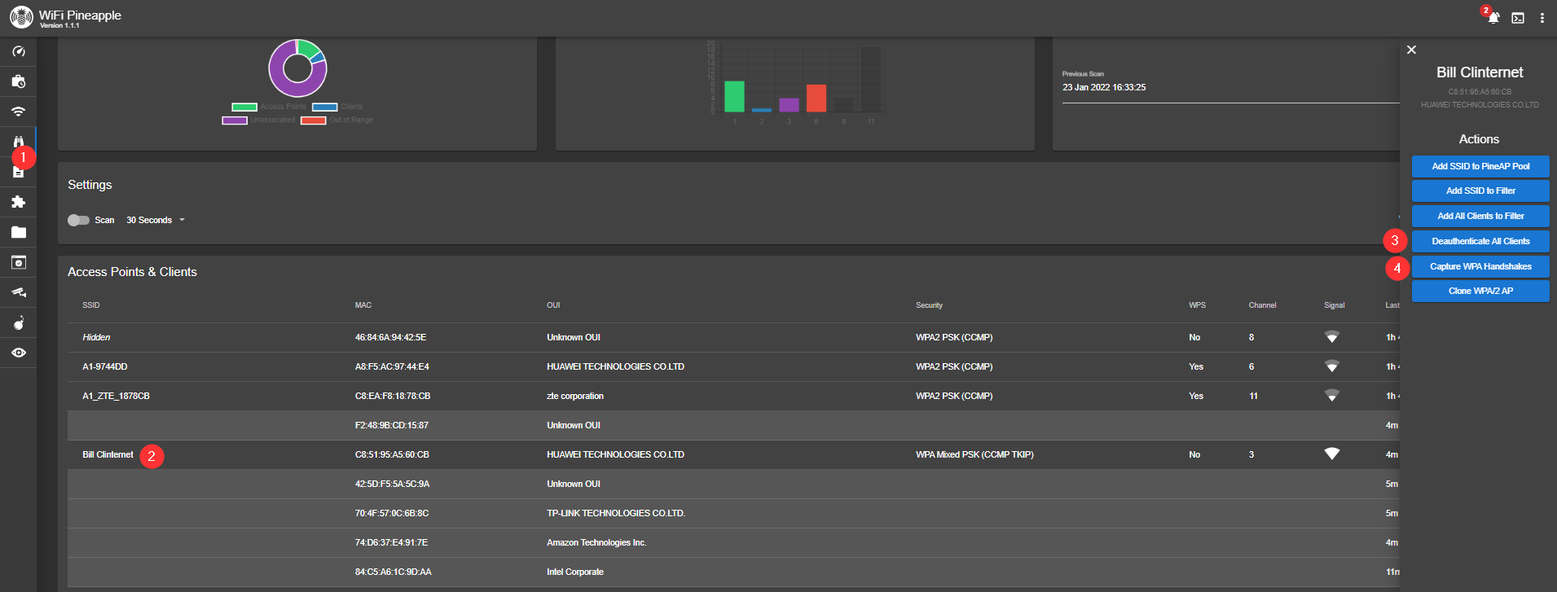Screen dimensions: 1557x592
Task: Open the Recon binoculars icon
Action: click(18, 141)
